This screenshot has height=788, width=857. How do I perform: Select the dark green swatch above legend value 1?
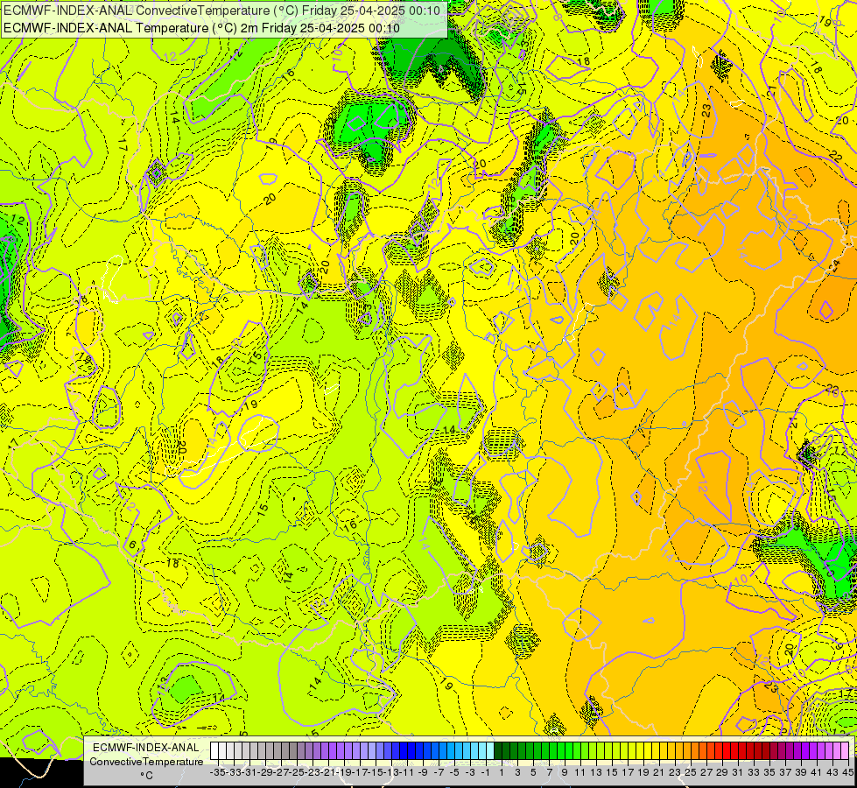pos(498,750)
